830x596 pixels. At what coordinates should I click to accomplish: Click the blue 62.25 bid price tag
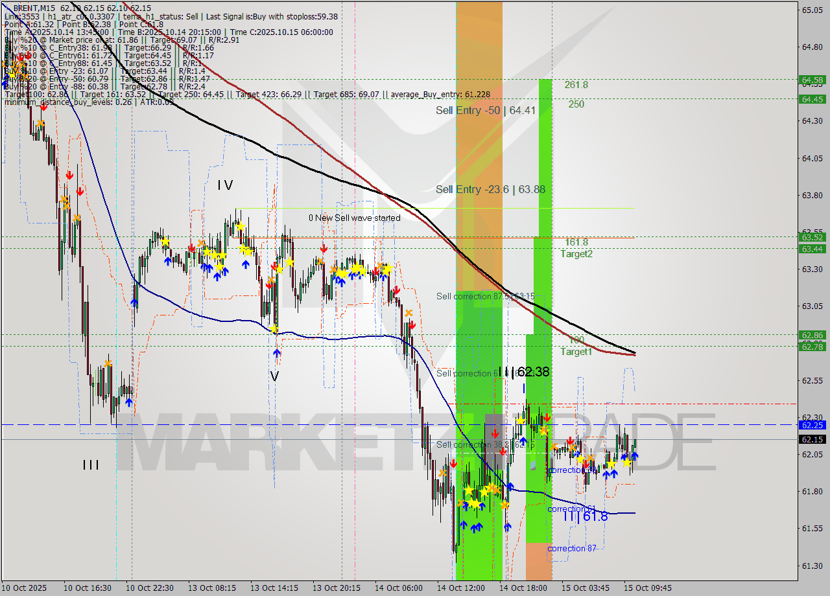(x=811, y=426)
